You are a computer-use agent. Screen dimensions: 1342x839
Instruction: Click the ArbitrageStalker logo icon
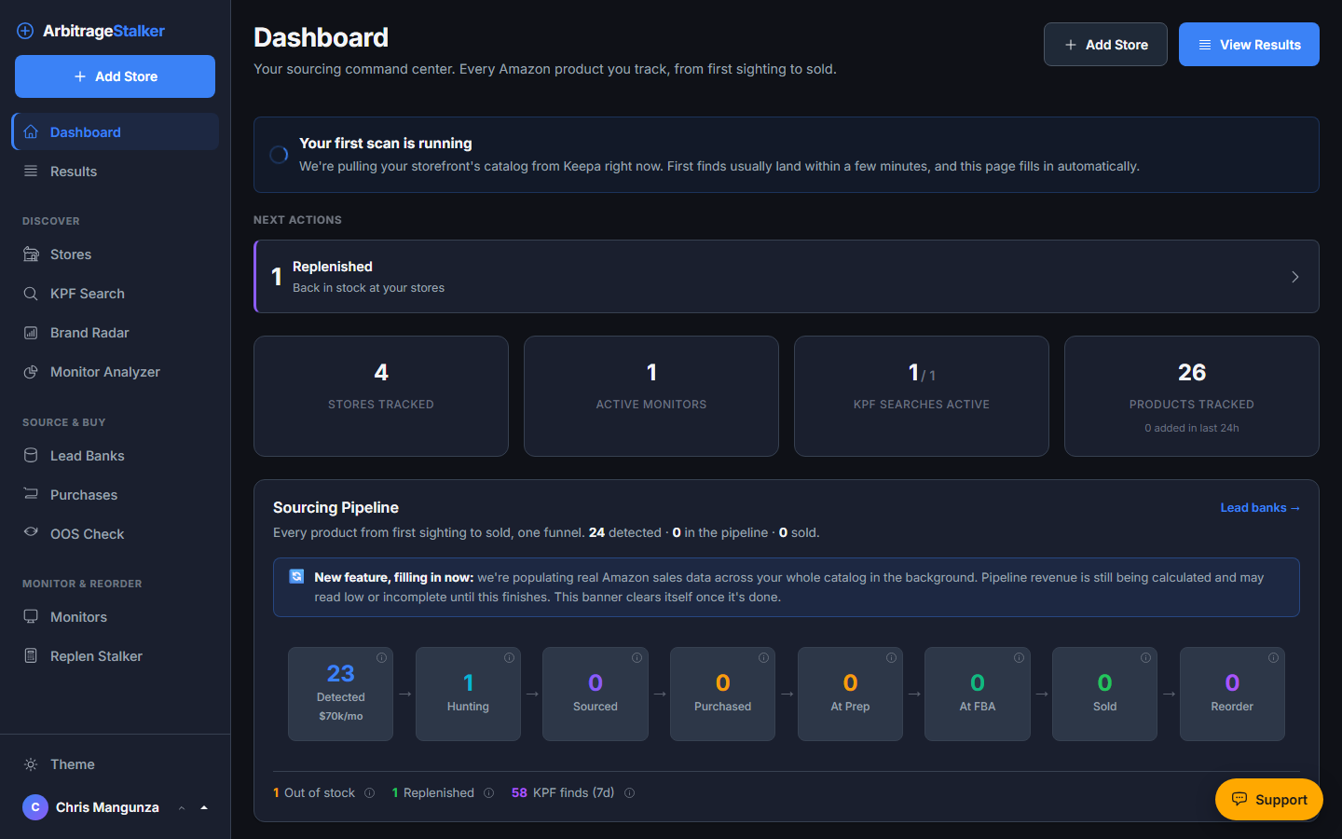pos(25,31)
